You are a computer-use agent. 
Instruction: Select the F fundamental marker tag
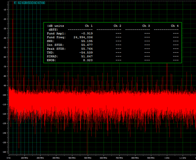pyautogui.click(x=15, y=3)
